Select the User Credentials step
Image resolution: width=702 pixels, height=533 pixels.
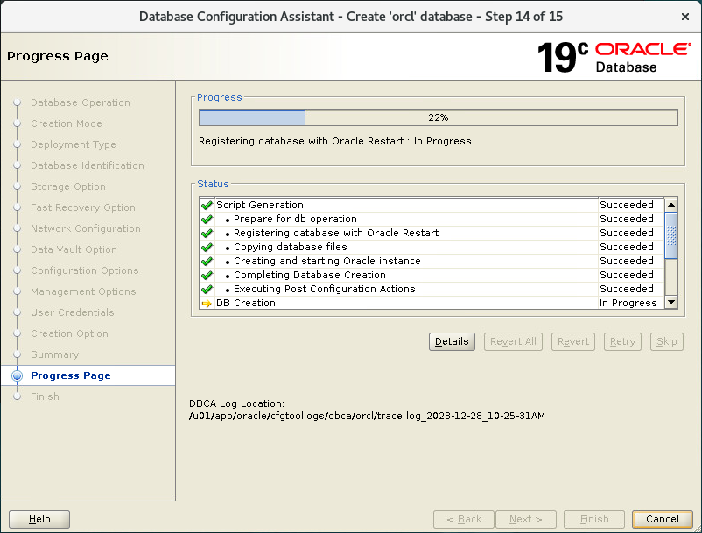point(73,312)
